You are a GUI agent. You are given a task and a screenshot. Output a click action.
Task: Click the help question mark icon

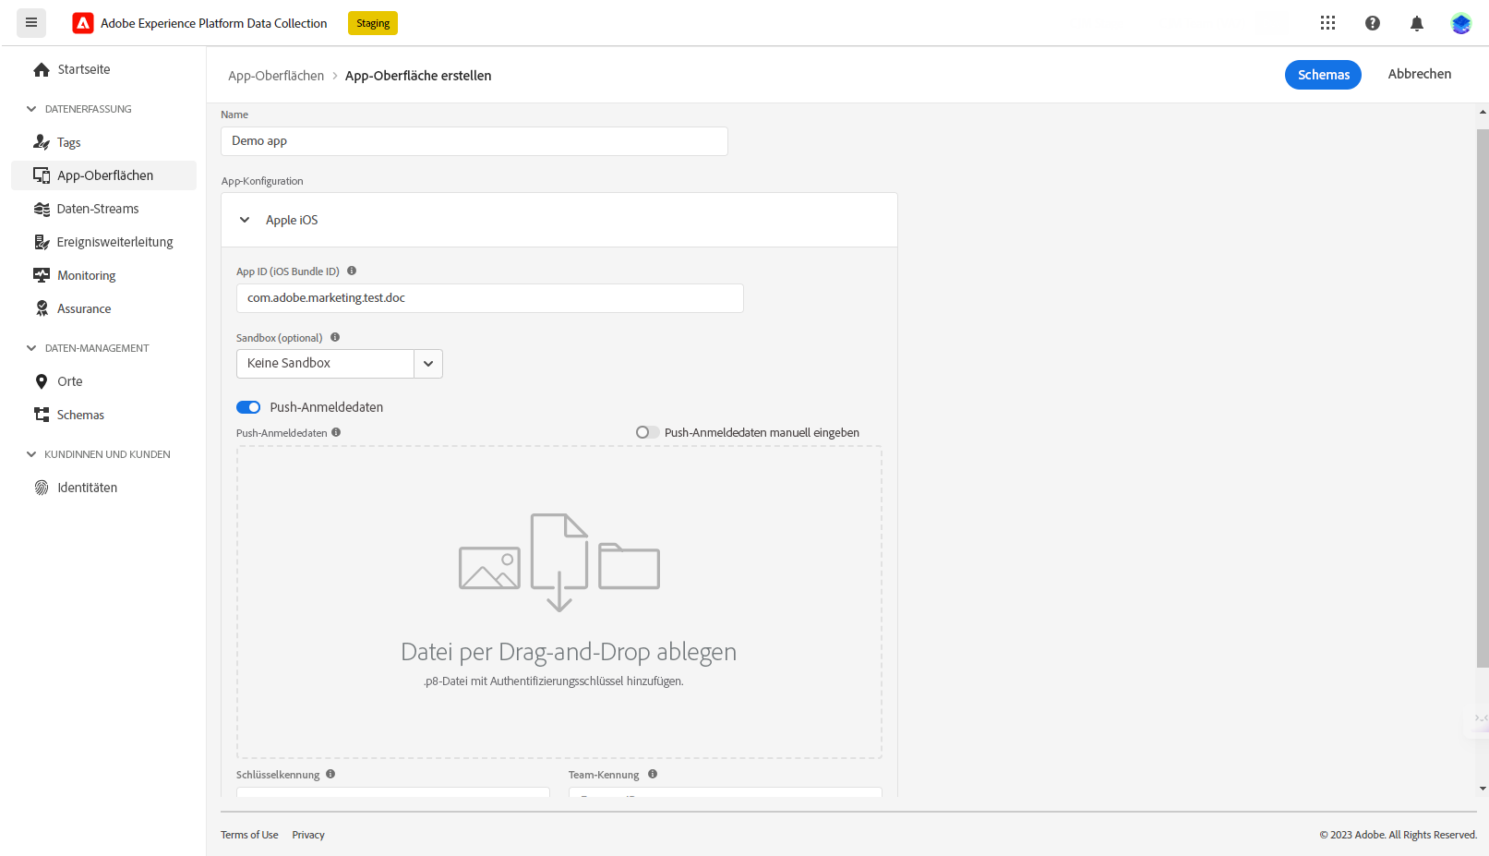1373,23
